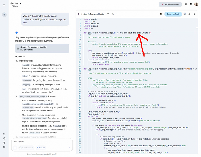Open the Activity history icon in sidebar
The image size is (201, 157).
click(4, 143)
